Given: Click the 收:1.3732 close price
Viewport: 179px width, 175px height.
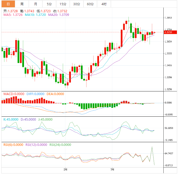Looking at the screenshot, I should (x=60, y=11).
